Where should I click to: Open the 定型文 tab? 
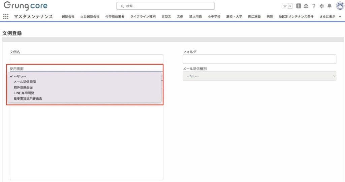tap(166, 16)
